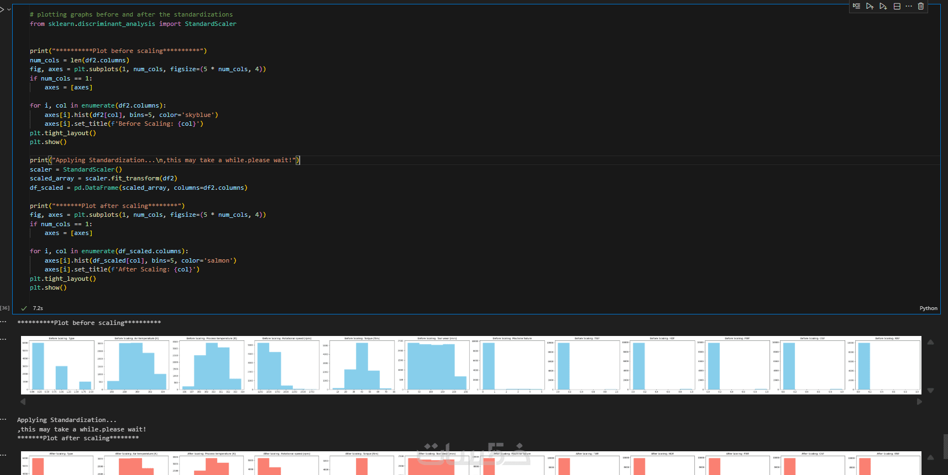
Task: Select 'Before Scaling: Tool wear' histogram
Action: (434, 365)
